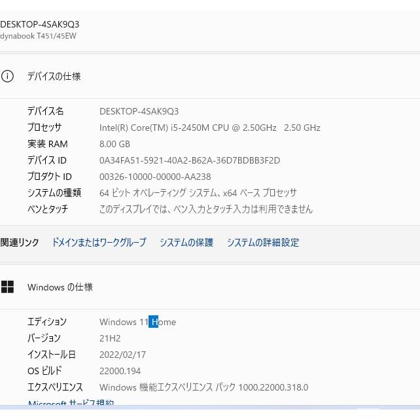This screenshot has height=420, width=420.
Task: Open the Microsoft サービス規約 link
Action: coord(71,404)
